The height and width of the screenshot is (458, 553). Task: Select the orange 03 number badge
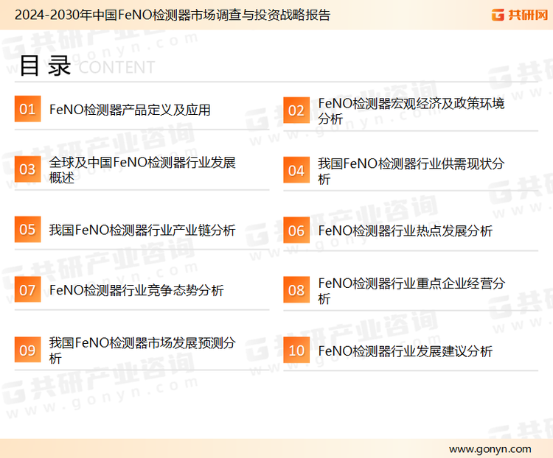pos(27,169)
